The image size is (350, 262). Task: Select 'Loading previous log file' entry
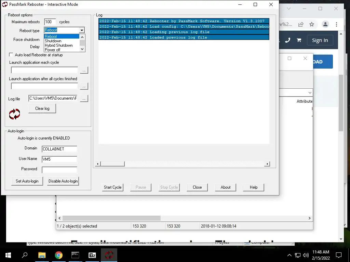coord(184,32)
